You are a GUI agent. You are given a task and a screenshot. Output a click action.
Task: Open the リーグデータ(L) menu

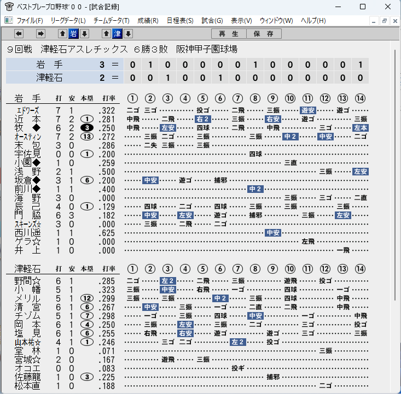point(68,20)
